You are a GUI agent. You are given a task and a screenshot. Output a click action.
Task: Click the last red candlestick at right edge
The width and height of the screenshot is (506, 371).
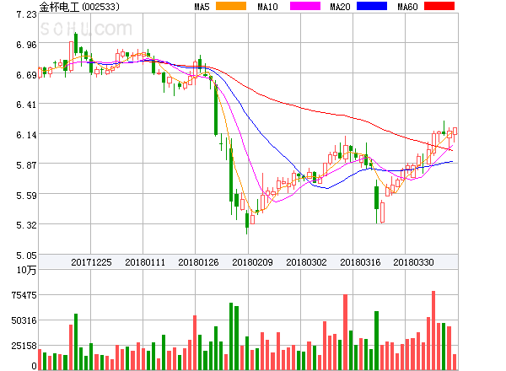tap(455, 133)
